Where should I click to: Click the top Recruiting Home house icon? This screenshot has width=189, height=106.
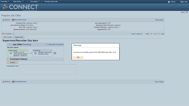(x=13, y=20)
